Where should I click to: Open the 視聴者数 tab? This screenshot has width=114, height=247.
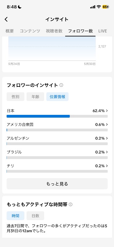54,31
